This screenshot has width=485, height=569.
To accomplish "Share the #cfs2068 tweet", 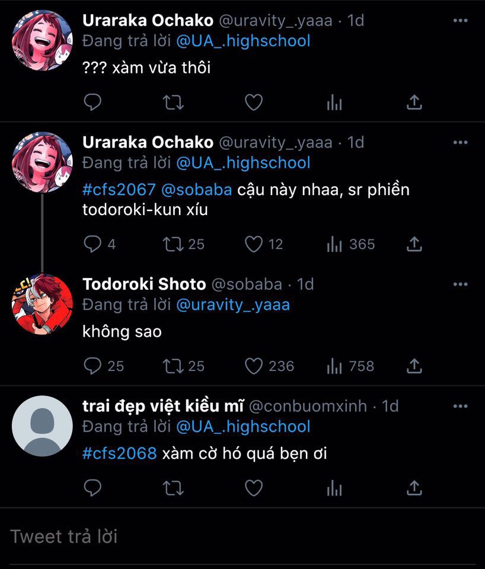I will [414, 488].
